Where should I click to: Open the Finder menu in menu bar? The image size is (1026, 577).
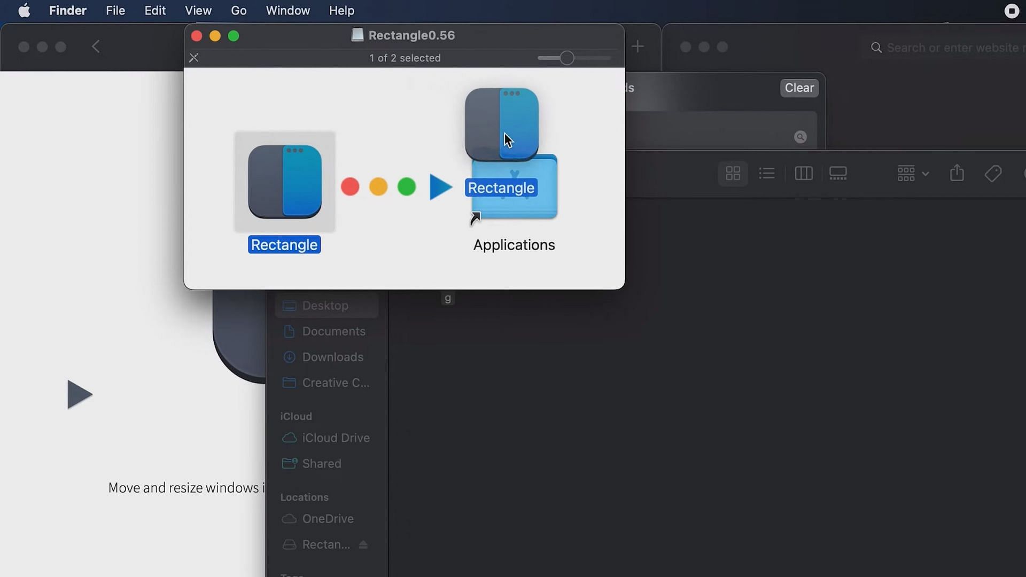coord(67,11)
